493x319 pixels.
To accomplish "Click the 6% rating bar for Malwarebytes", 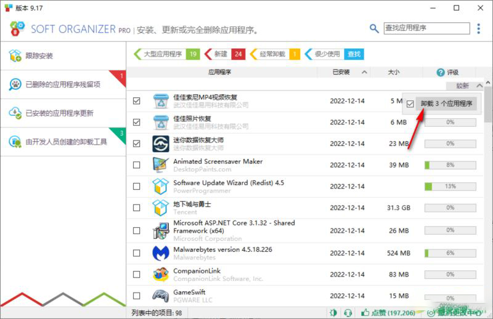I will click(x=450, y=253).
